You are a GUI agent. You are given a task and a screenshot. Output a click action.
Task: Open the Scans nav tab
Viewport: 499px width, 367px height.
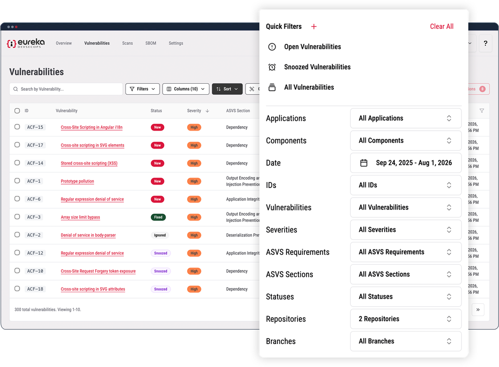click(x=127, y=43)
